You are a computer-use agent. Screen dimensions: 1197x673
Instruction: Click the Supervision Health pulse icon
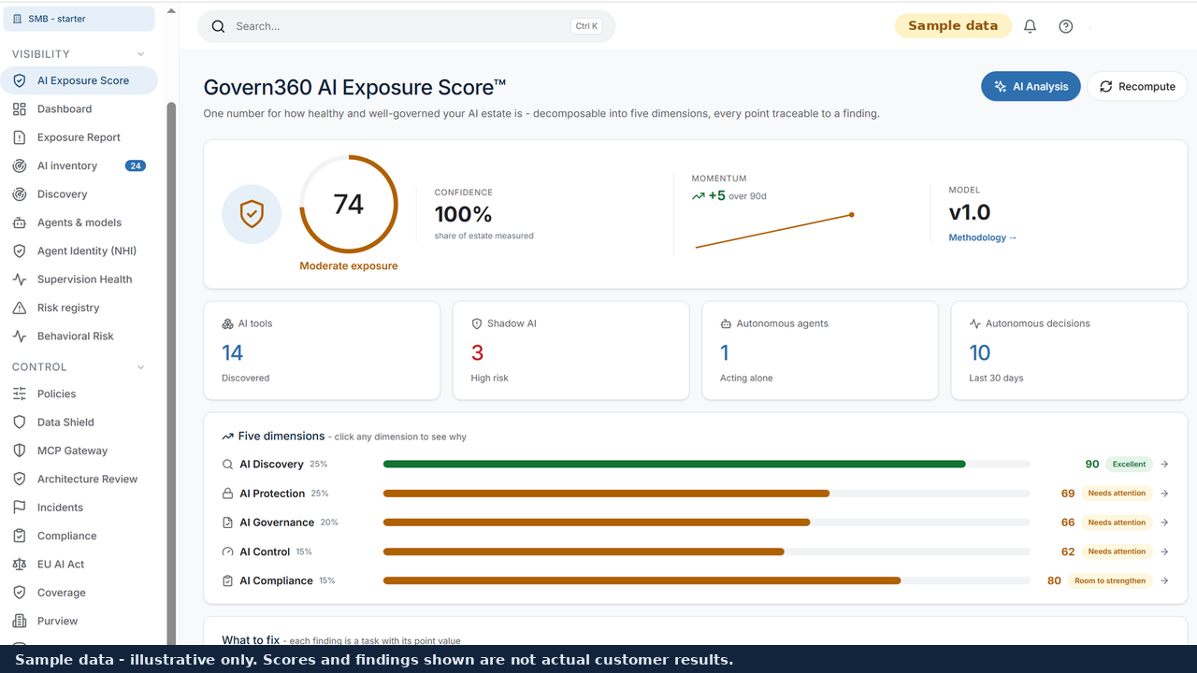[x=19, y=279]
